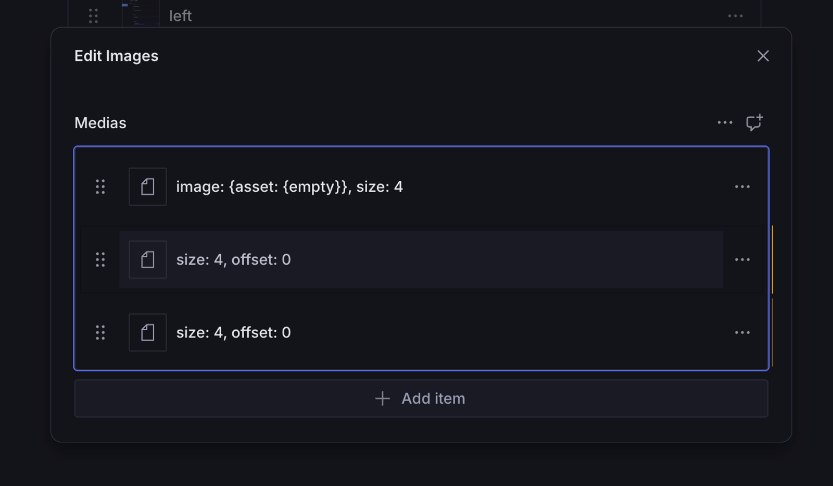Grab the drag handle of the second media item

100,259
